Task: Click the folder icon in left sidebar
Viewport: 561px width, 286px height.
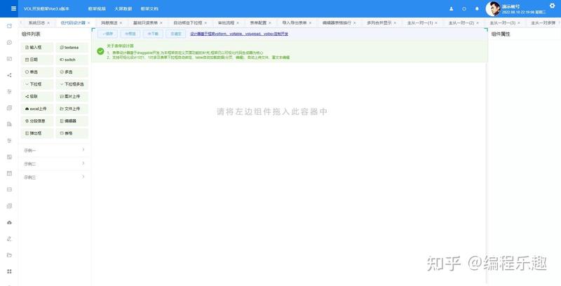Action: pyautogui.click(x=9, y=255)
